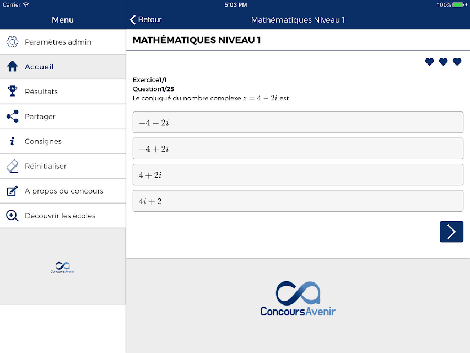The height and width of the screenshot is (353, 470).
Task: Tap the Retour back link
Action: tap(145, 19)
